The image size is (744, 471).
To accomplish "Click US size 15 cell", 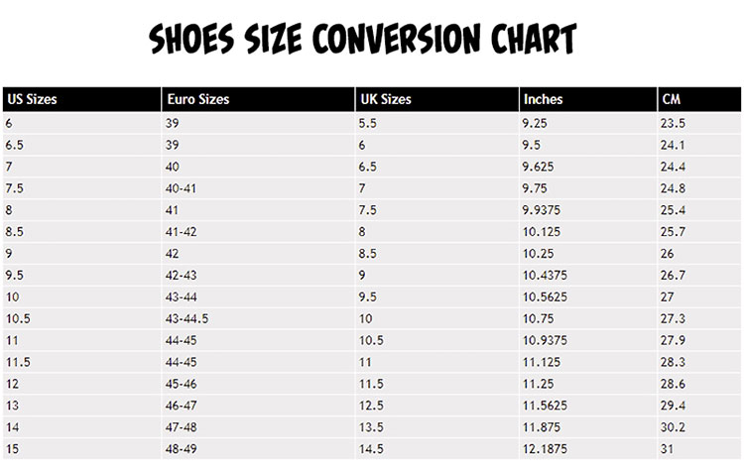I will click(x=81, y=449).
